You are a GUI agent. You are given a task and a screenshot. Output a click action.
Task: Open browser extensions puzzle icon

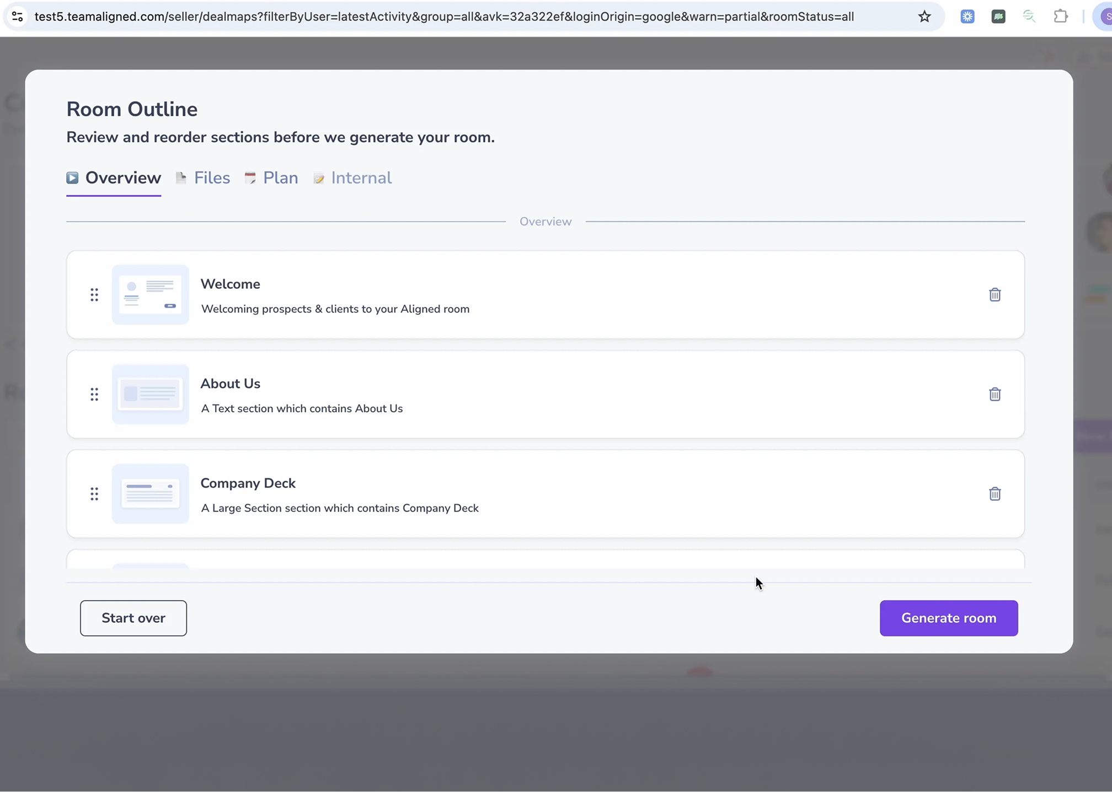[x=1060, y=17]
